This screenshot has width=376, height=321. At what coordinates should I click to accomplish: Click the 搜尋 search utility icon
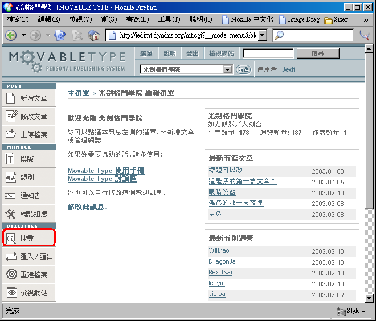point(11,238)
